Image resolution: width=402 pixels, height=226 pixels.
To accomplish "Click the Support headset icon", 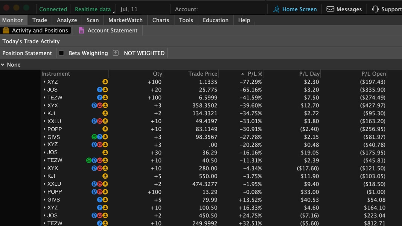I will tap(376, 9).
